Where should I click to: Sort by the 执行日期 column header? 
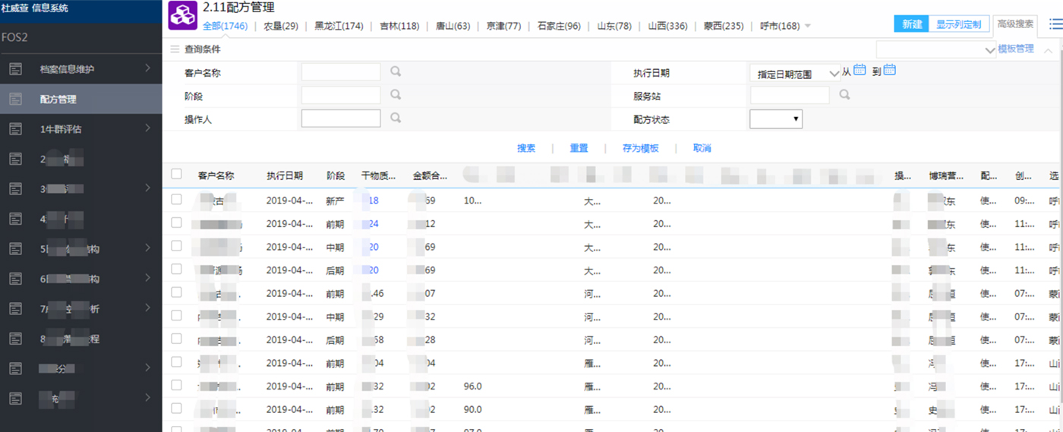click(x=285, y=175)
